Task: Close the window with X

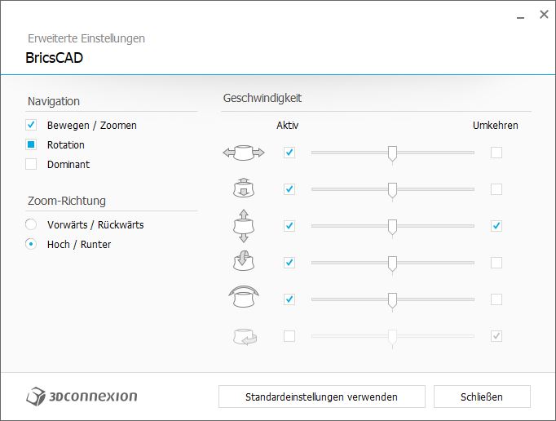Action: click(x=544, y=15)
